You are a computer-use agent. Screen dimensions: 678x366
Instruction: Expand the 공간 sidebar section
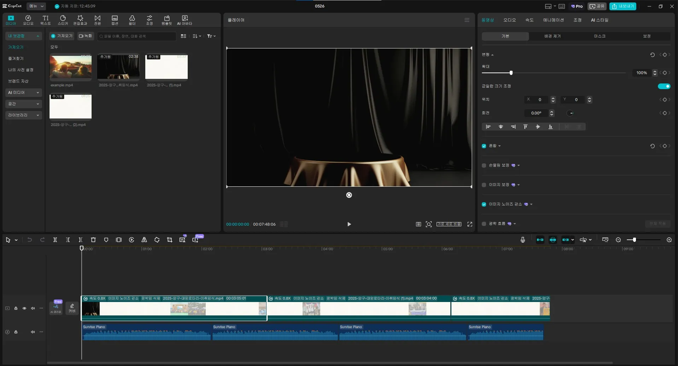coord(23,104)
